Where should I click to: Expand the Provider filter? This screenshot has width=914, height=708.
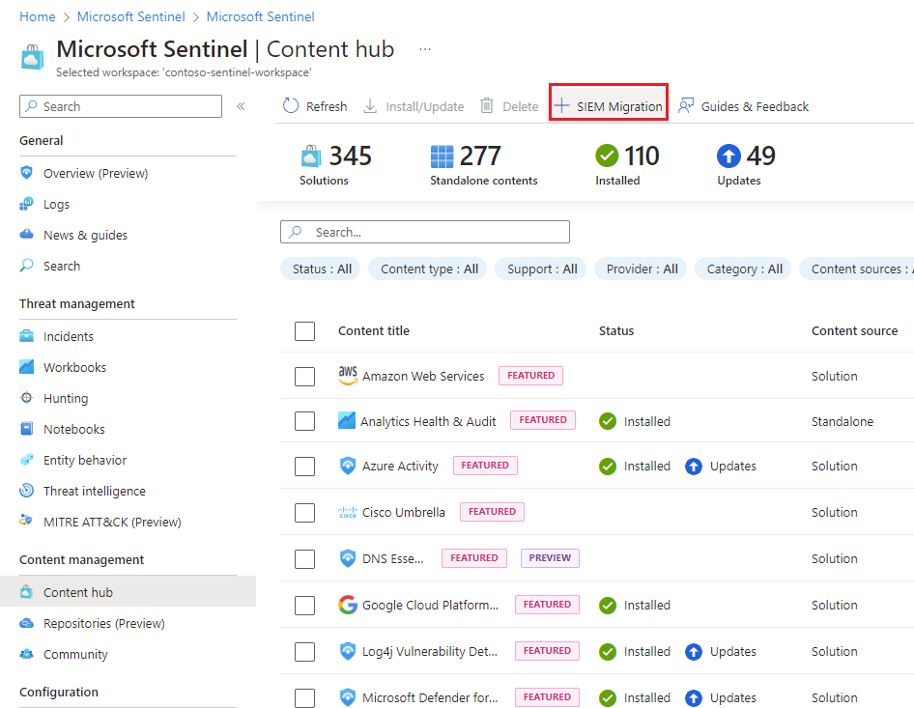click(x=640, y=269)
